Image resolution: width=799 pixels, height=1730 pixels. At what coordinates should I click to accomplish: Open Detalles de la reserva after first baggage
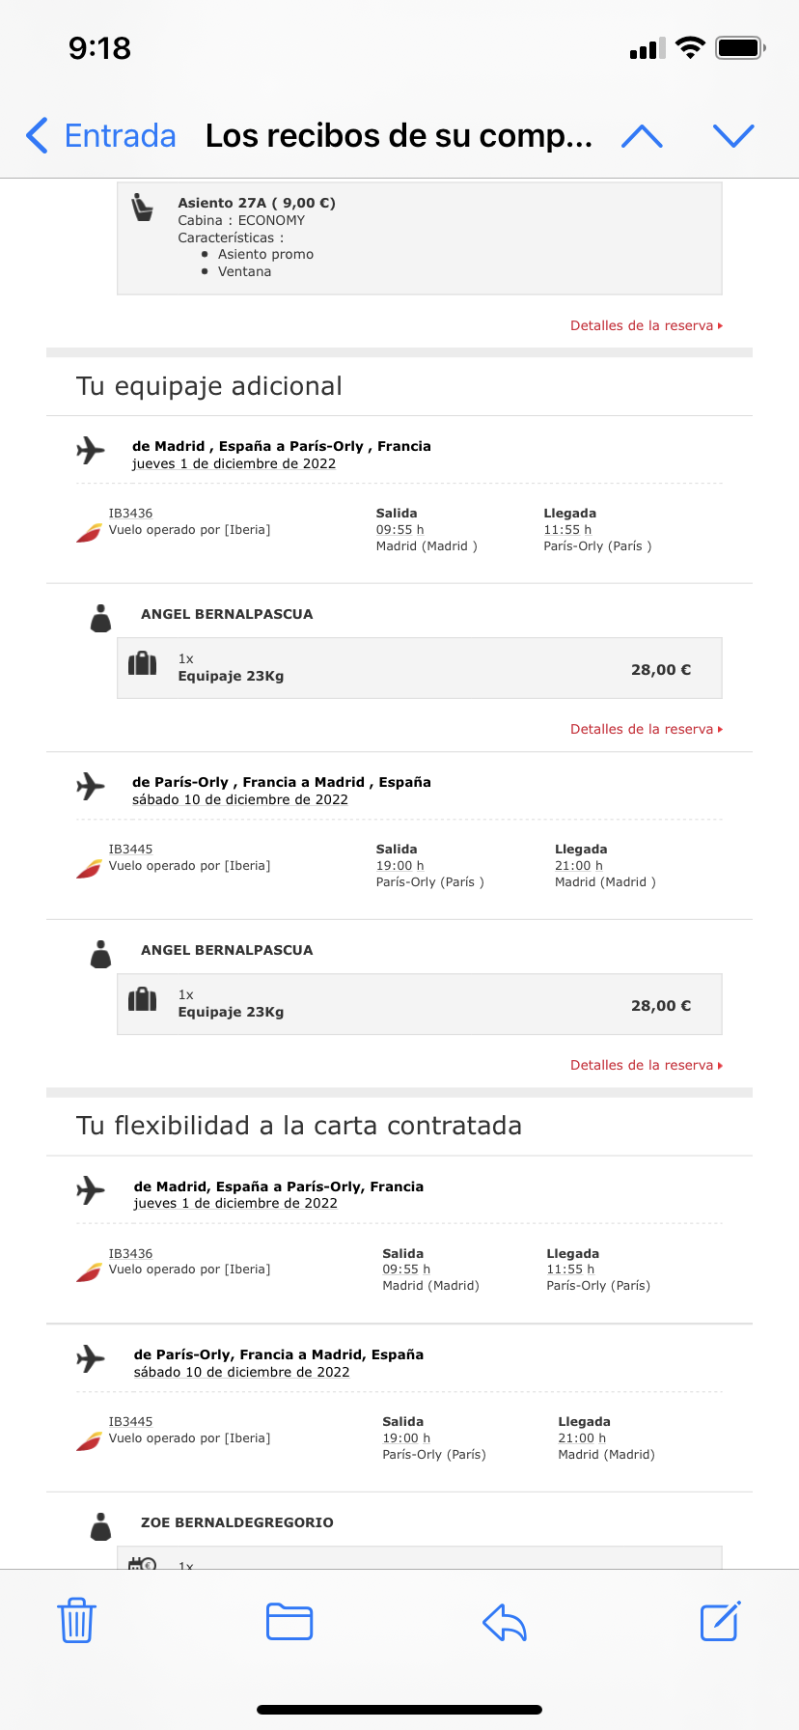[646, 730]
